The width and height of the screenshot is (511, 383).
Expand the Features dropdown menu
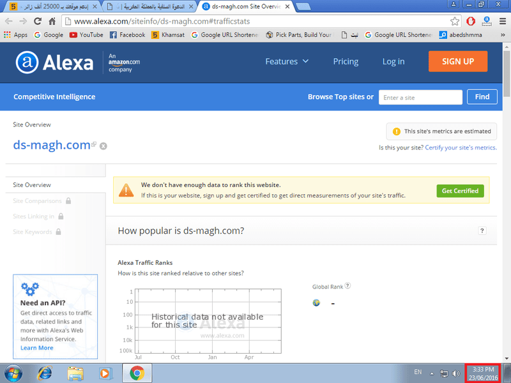pos(287,61)
